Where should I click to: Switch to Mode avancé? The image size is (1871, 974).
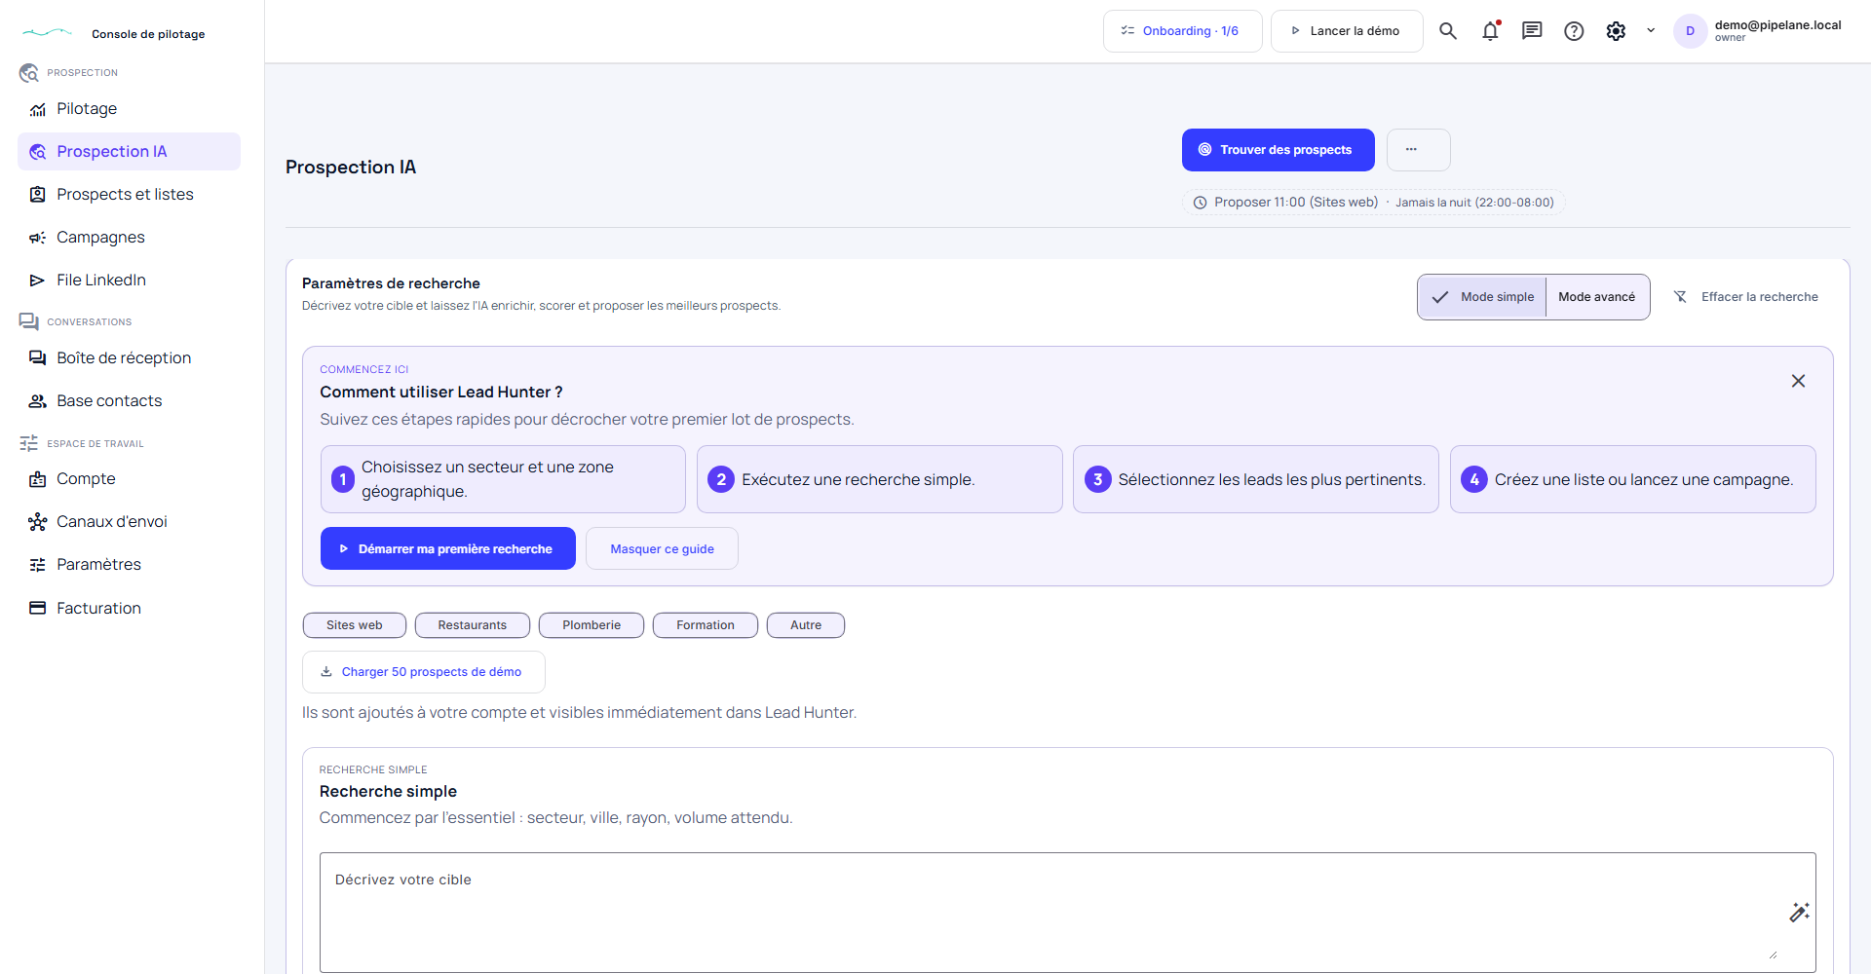coord(1597,297)
